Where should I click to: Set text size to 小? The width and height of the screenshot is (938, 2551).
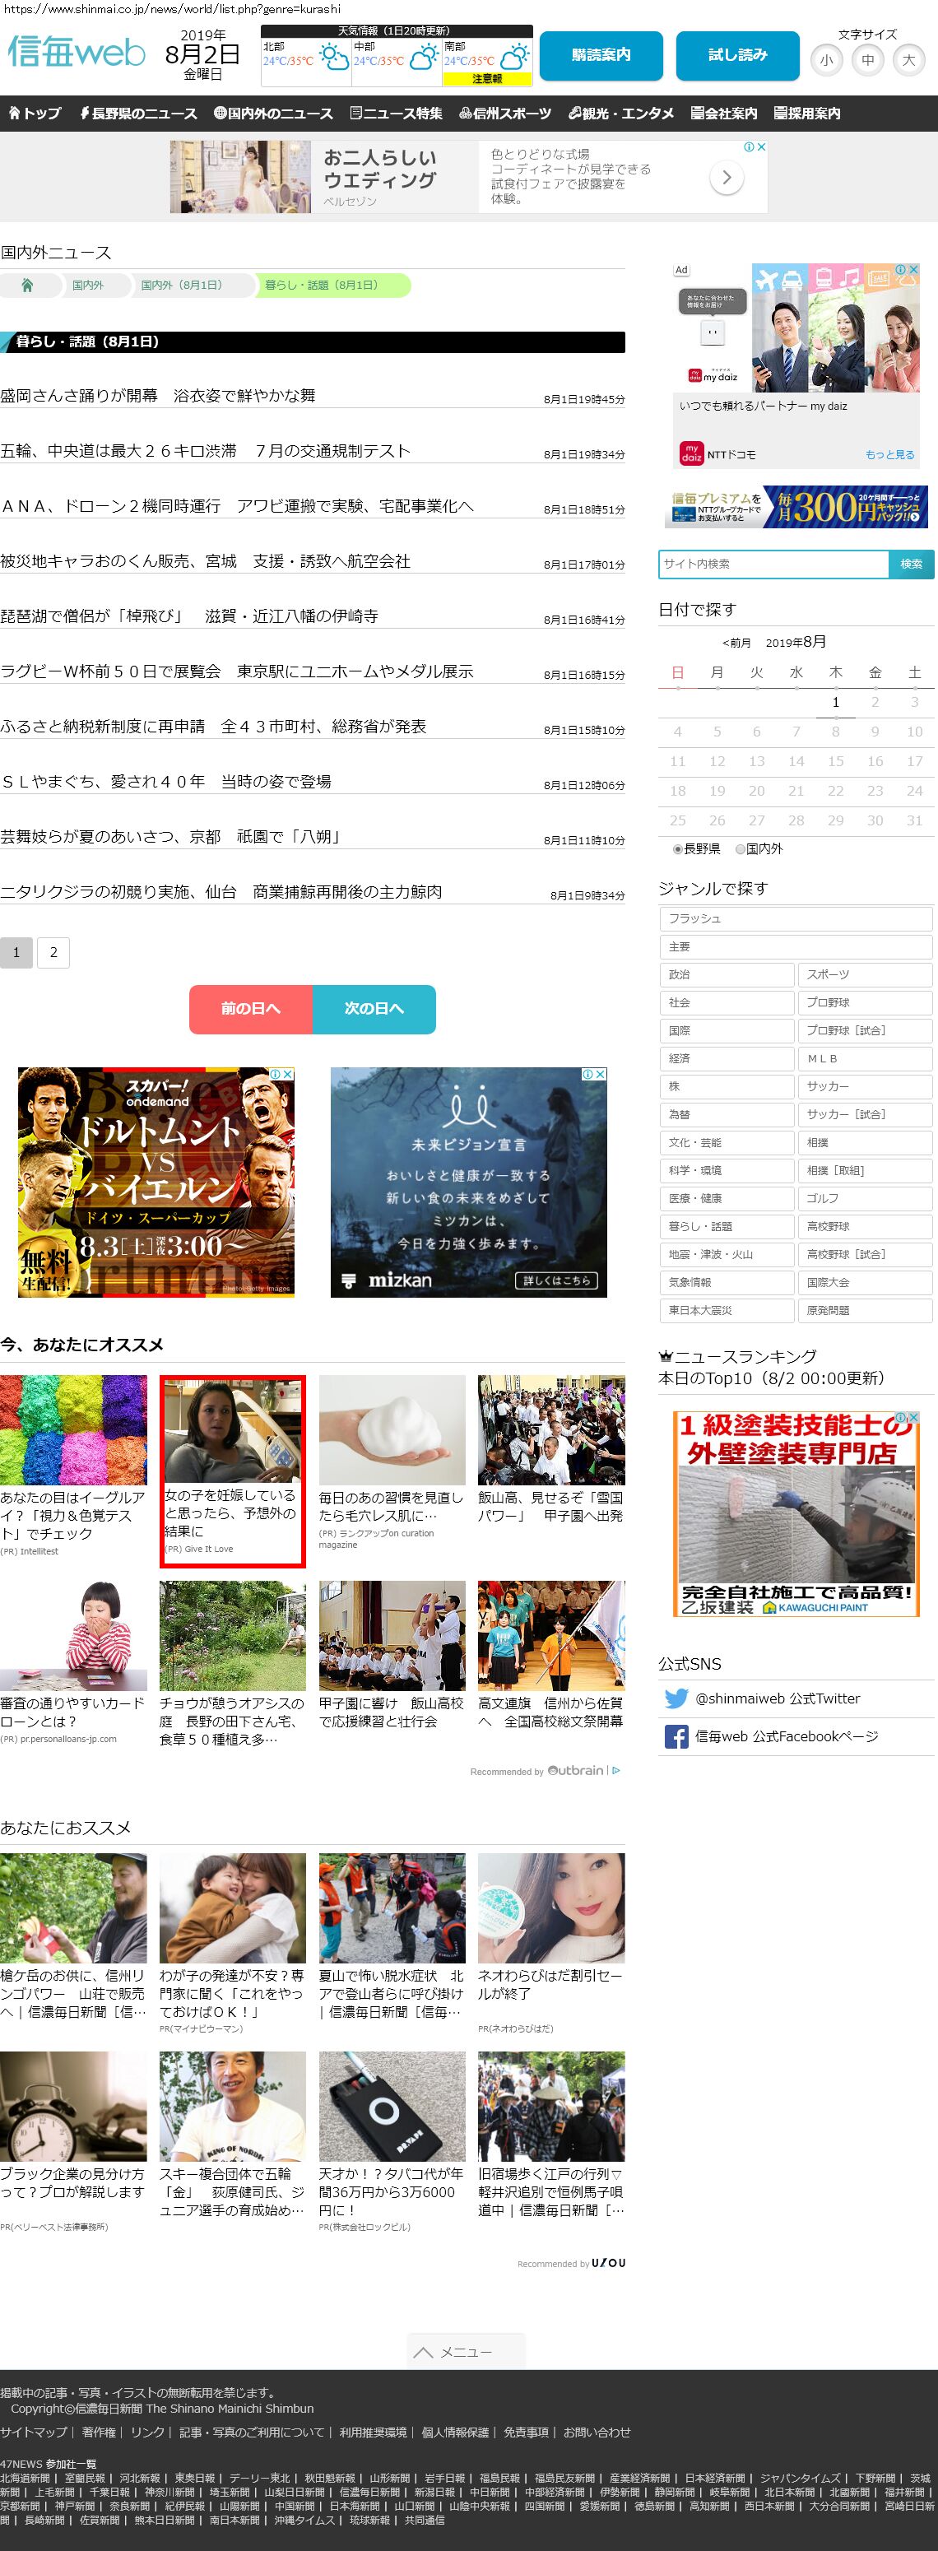[x=826, y=60]
